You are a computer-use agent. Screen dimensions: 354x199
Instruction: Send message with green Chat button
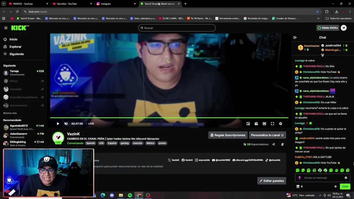pyautogui.click(x=345, y=187)
